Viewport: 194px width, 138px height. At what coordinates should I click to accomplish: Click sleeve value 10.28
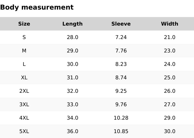(x=121, y=118)
